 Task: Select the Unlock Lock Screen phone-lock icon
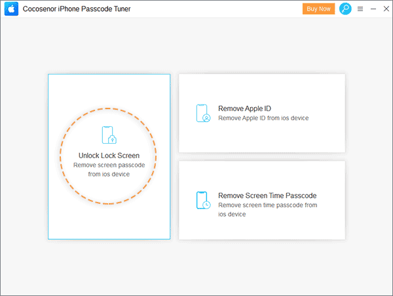(109, 135)
